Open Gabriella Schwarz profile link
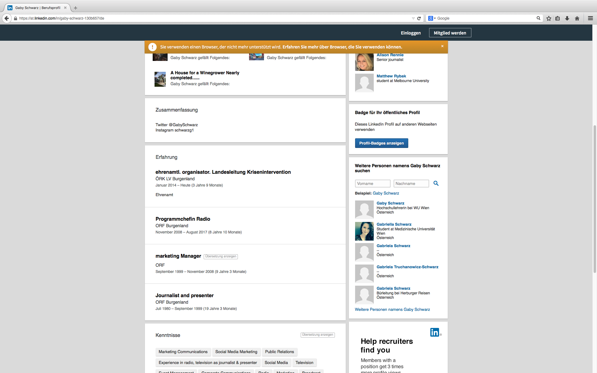 (394, 224)
